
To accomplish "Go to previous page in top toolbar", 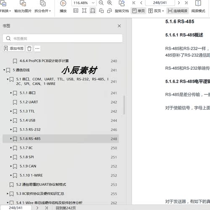I will [141, 3].
